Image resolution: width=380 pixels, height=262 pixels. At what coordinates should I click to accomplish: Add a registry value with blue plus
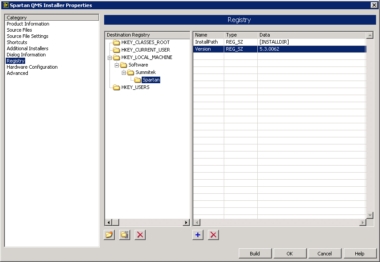pyautogui.click(x=198, y=235)
